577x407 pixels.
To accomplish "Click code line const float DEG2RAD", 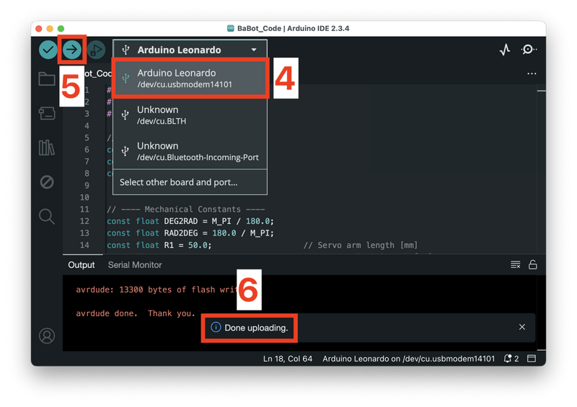I will pyautogui.click(x=190, y=221).
